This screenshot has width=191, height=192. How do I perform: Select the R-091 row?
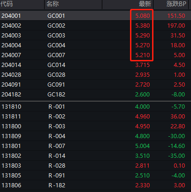[x=95, y=176]
